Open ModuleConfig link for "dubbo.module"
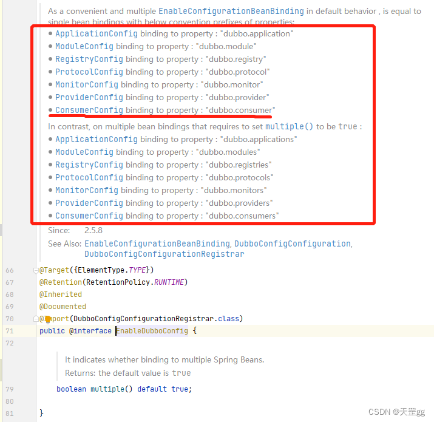The width and height of the screenshot is (434, 422). point(84,47)
